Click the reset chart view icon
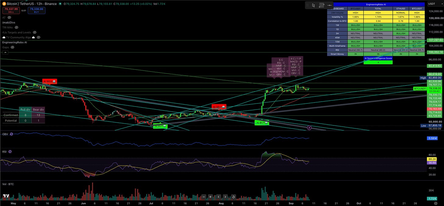 (x=233, y=197)
